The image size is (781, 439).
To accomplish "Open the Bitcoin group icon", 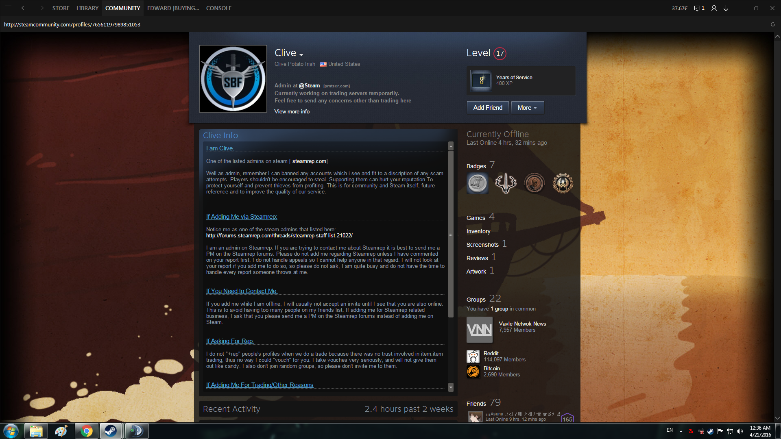I will pos(473,372).
